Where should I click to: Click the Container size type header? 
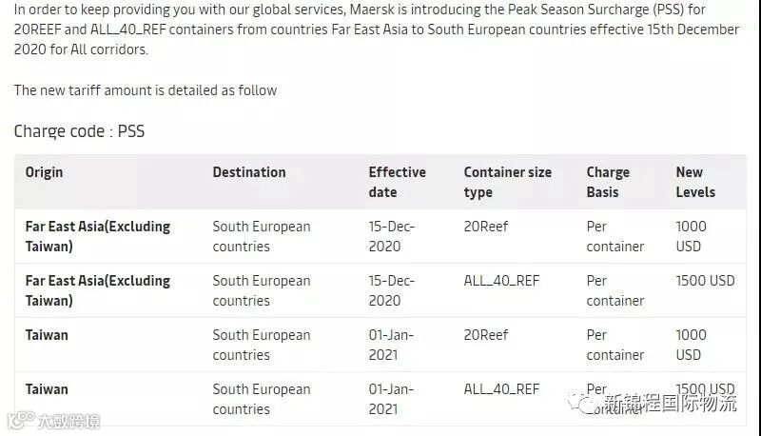[x=507, y=182]
